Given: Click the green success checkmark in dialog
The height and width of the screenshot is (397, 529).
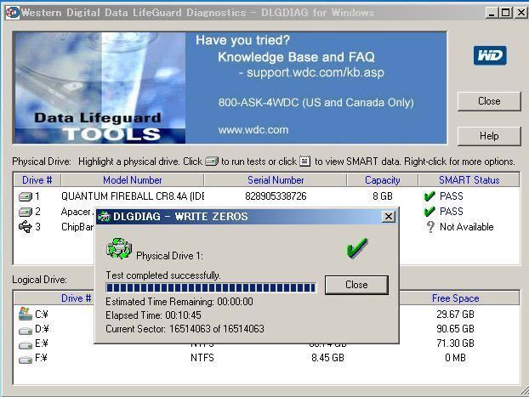Looking at the screenshot, I should [357, 248].
